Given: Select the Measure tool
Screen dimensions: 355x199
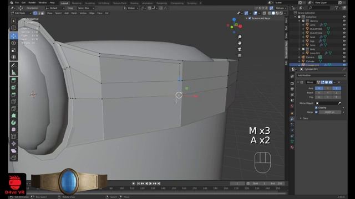Looking at the screenshot, I should [13, 72].
